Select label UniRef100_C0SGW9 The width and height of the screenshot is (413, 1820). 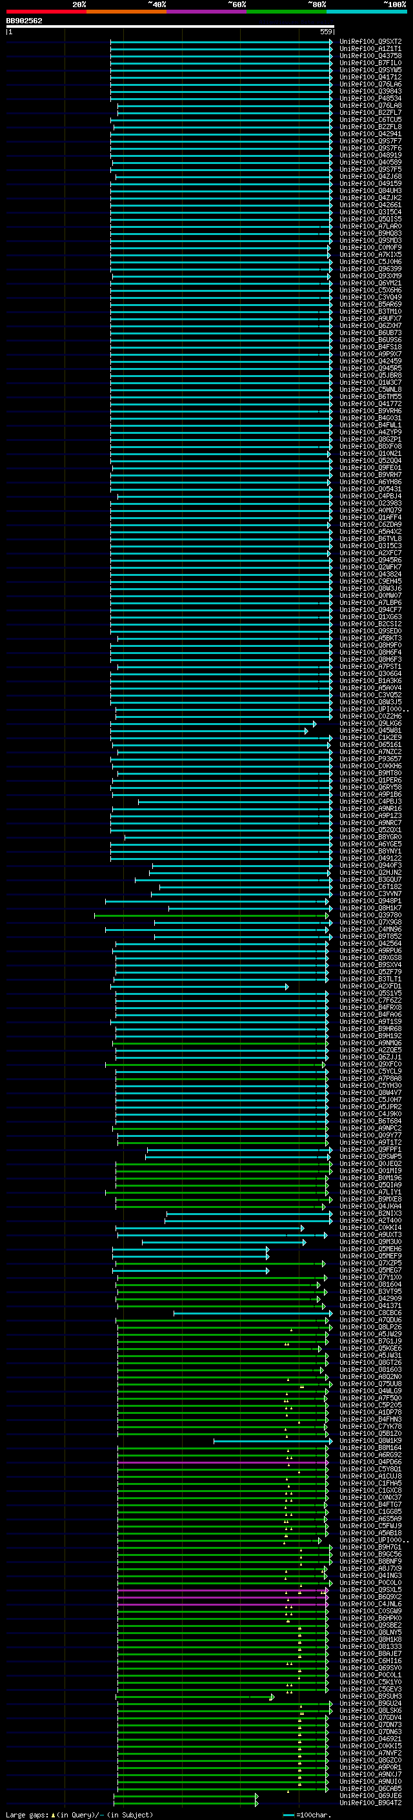click(370, 1611)
